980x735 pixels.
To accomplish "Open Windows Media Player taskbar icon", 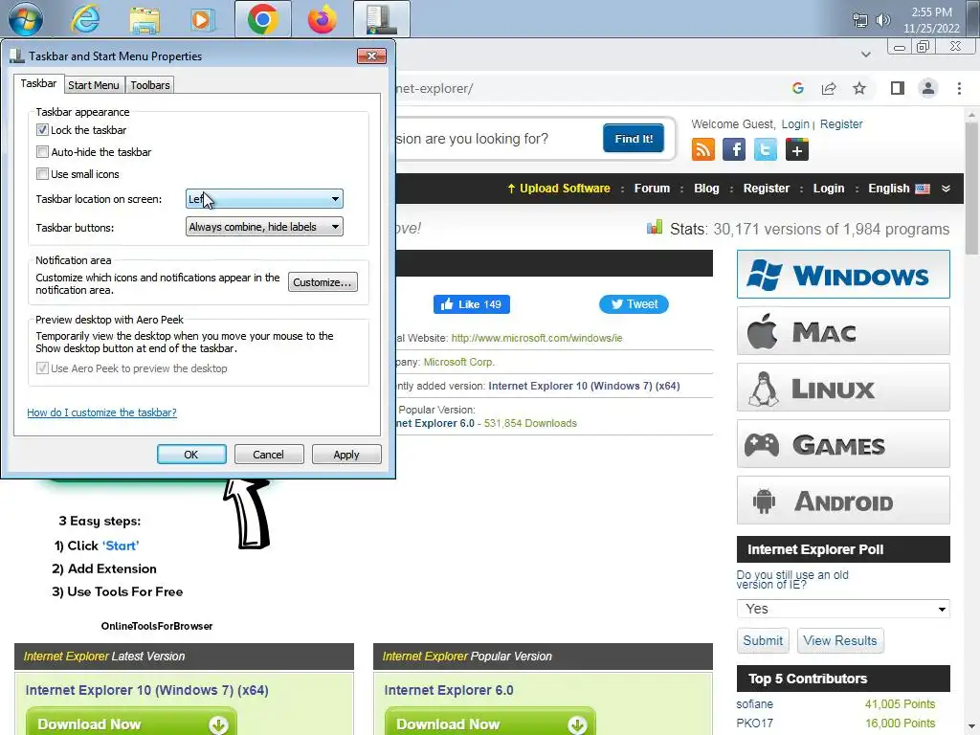I will (x=202, y=19).
